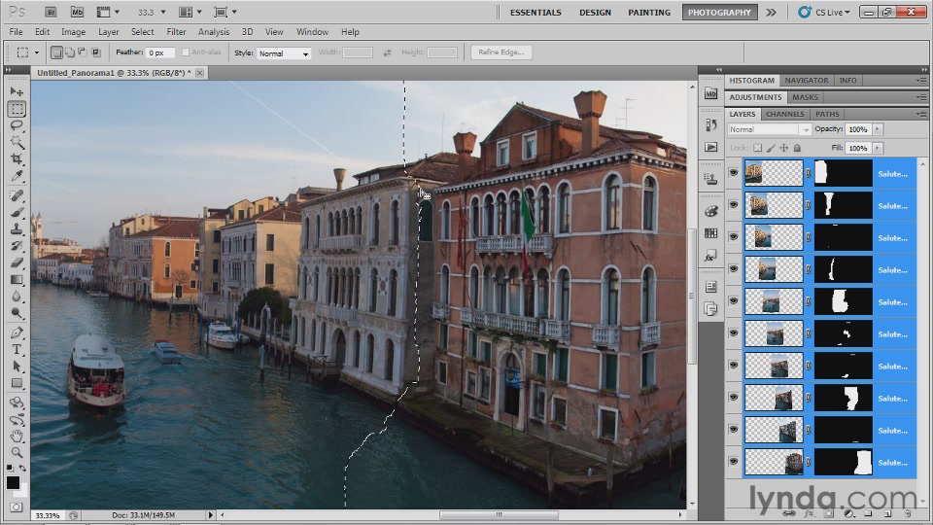Choose Intersect with selection mode
This screenshot has height=525, width=933.
coord(96,52)
